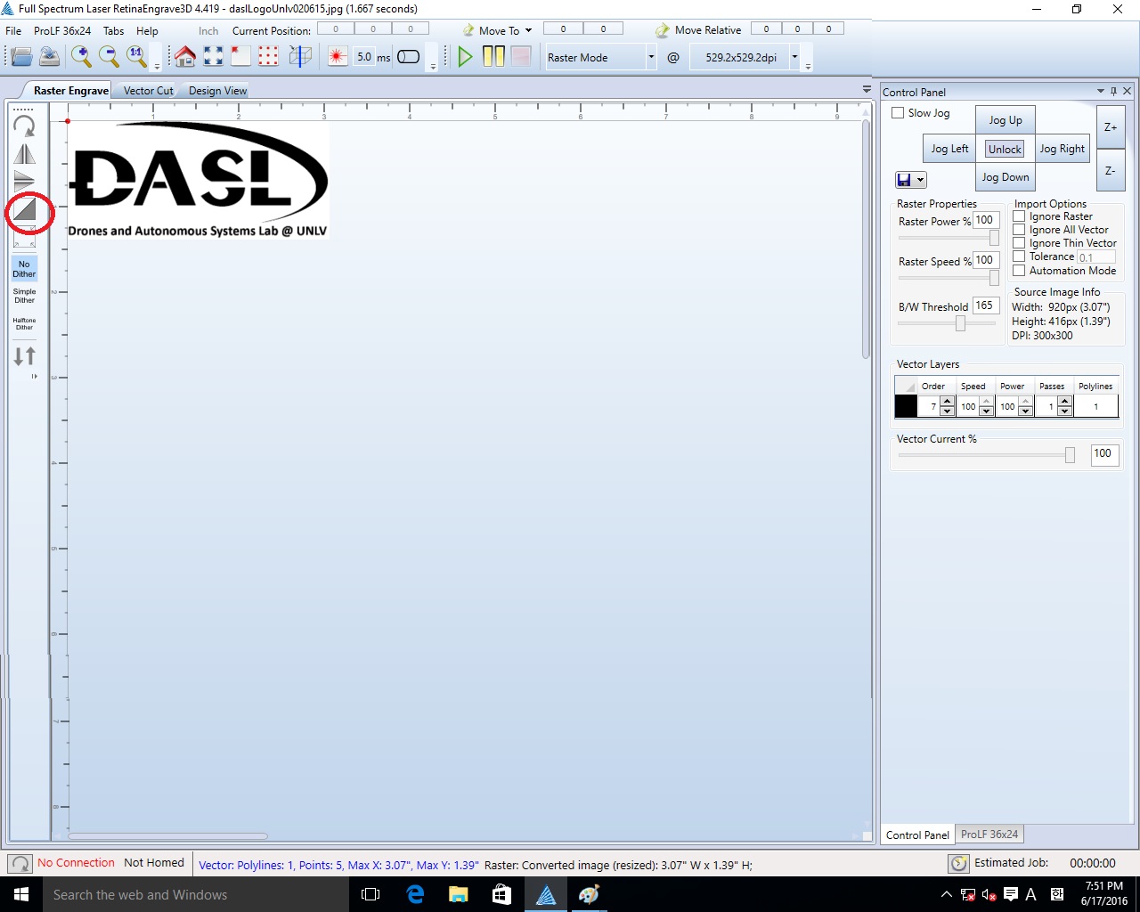Image resolution: width=1140 pixels, height=912 pixels.
Task: Click the scanner/import icon in the toolbar
Action: point(50,57)
